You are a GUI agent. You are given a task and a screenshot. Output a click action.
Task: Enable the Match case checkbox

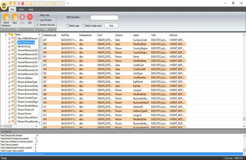(x=68, y=25)
